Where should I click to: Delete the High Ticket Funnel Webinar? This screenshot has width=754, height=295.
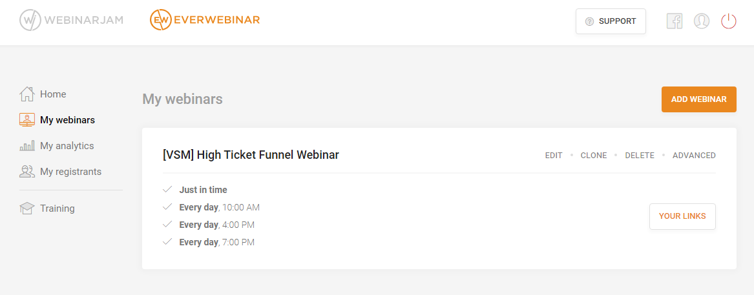click(640, 156)
